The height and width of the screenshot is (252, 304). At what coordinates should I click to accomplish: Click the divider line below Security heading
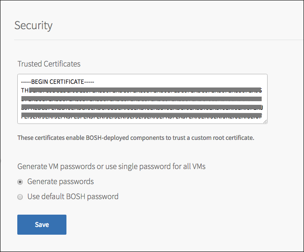click(158, 40)
